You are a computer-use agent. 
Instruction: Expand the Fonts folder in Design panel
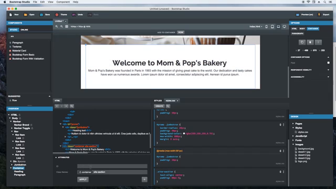point(293,140)
